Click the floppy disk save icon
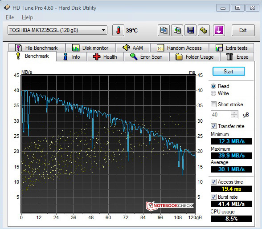The height and width of the screenshot is (229, 262). click(x=191, y=30)
